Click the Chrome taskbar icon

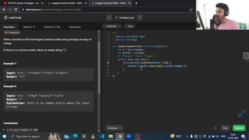(x=120, y=136)
